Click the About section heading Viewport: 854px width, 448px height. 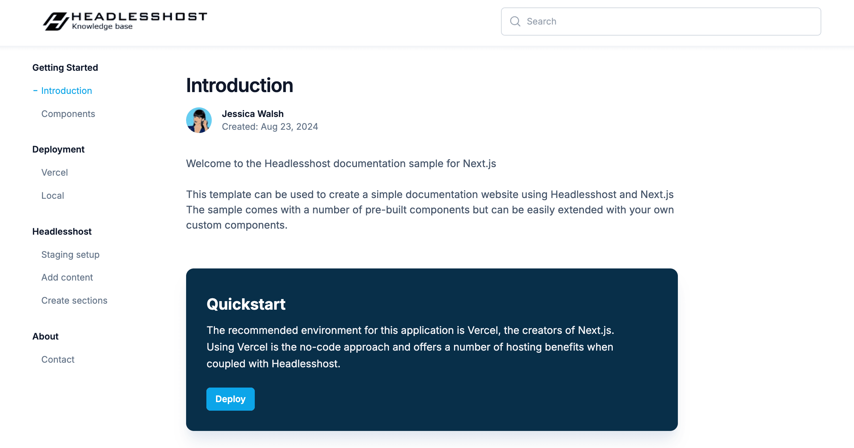45,336
